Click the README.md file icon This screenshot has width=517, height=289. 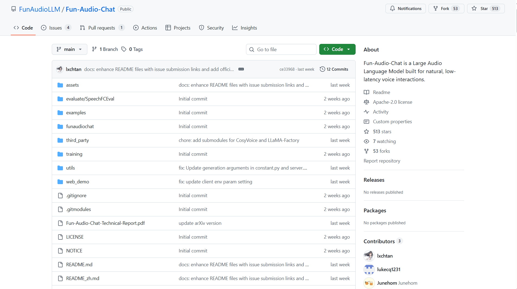pyautogui.click(x=60, y=265)
